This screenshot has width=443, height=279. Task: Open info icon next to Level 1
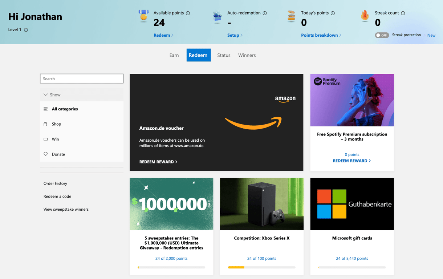click(x=26, y=30)
